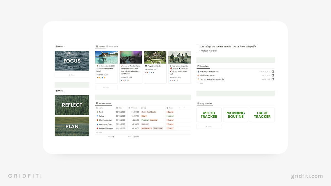Click the John mention in the meeting card
Viewport: 331px width, 186px height.
[173, 72]
